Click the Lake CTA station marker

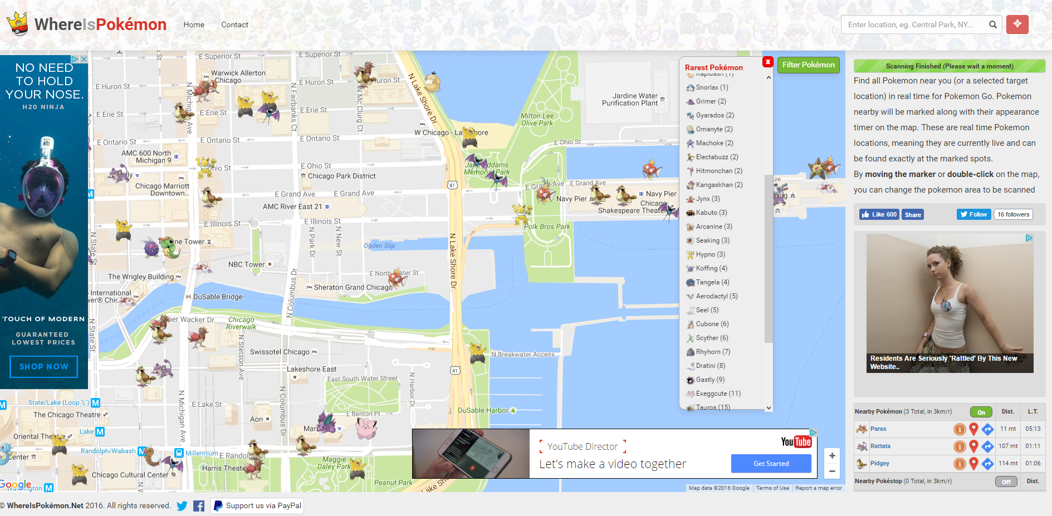(100, 432)
